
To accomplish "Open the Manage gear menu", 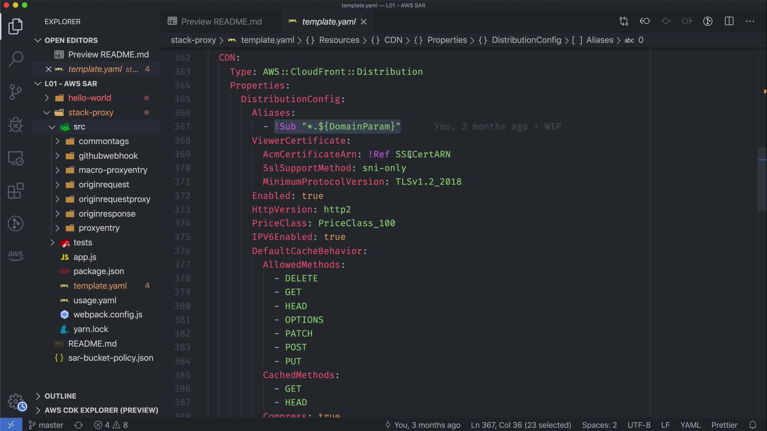I will click(16, 401).
